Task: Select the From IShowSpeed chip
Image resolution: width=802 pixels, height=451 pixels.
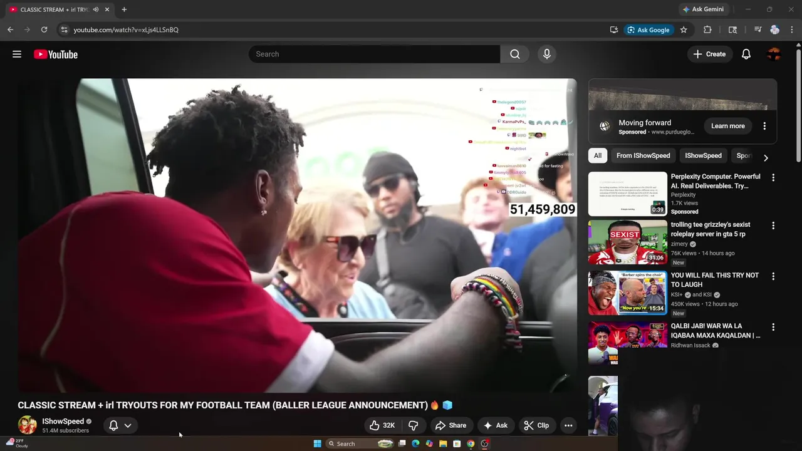Action: [x=643, y=156]
